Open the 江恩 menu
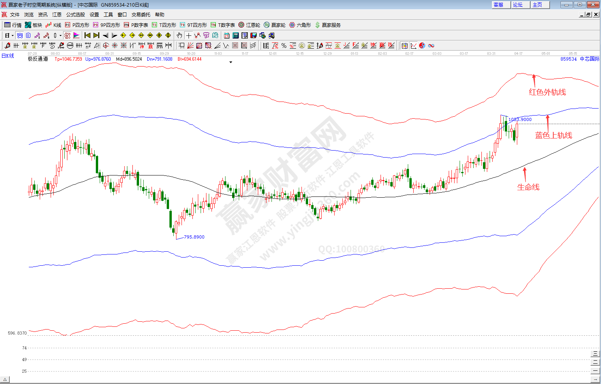The width and height of the screenshot is (601, 384). pos(57,15)
